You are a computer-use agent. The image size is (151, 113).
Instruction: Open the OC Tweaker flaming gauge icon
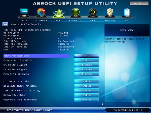coord(41,13)
